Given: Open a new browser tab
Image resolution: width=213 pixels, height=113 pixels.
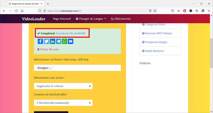Looking at the screenshot, I should [48, 4].
